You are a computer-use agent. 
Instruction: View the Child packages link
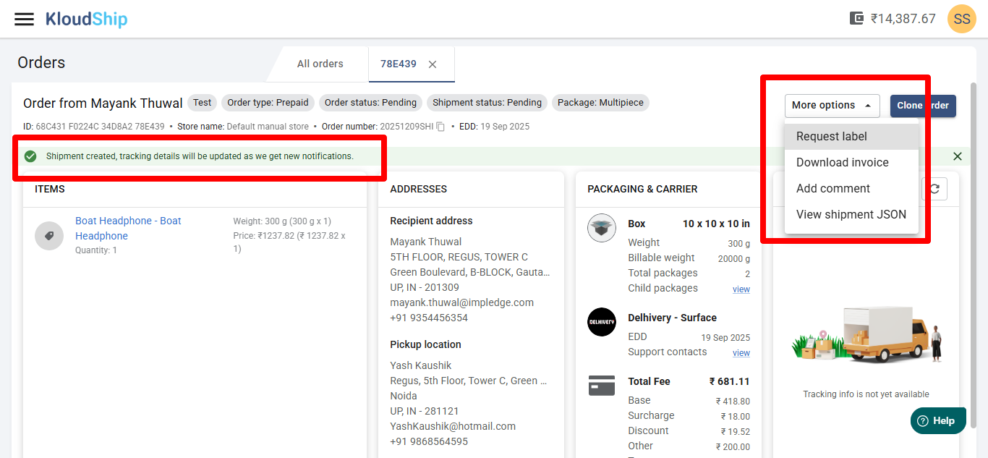tap(741, 289)
